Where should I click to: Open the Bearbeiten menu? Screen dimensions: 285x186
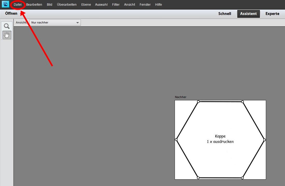pos(34,5)
